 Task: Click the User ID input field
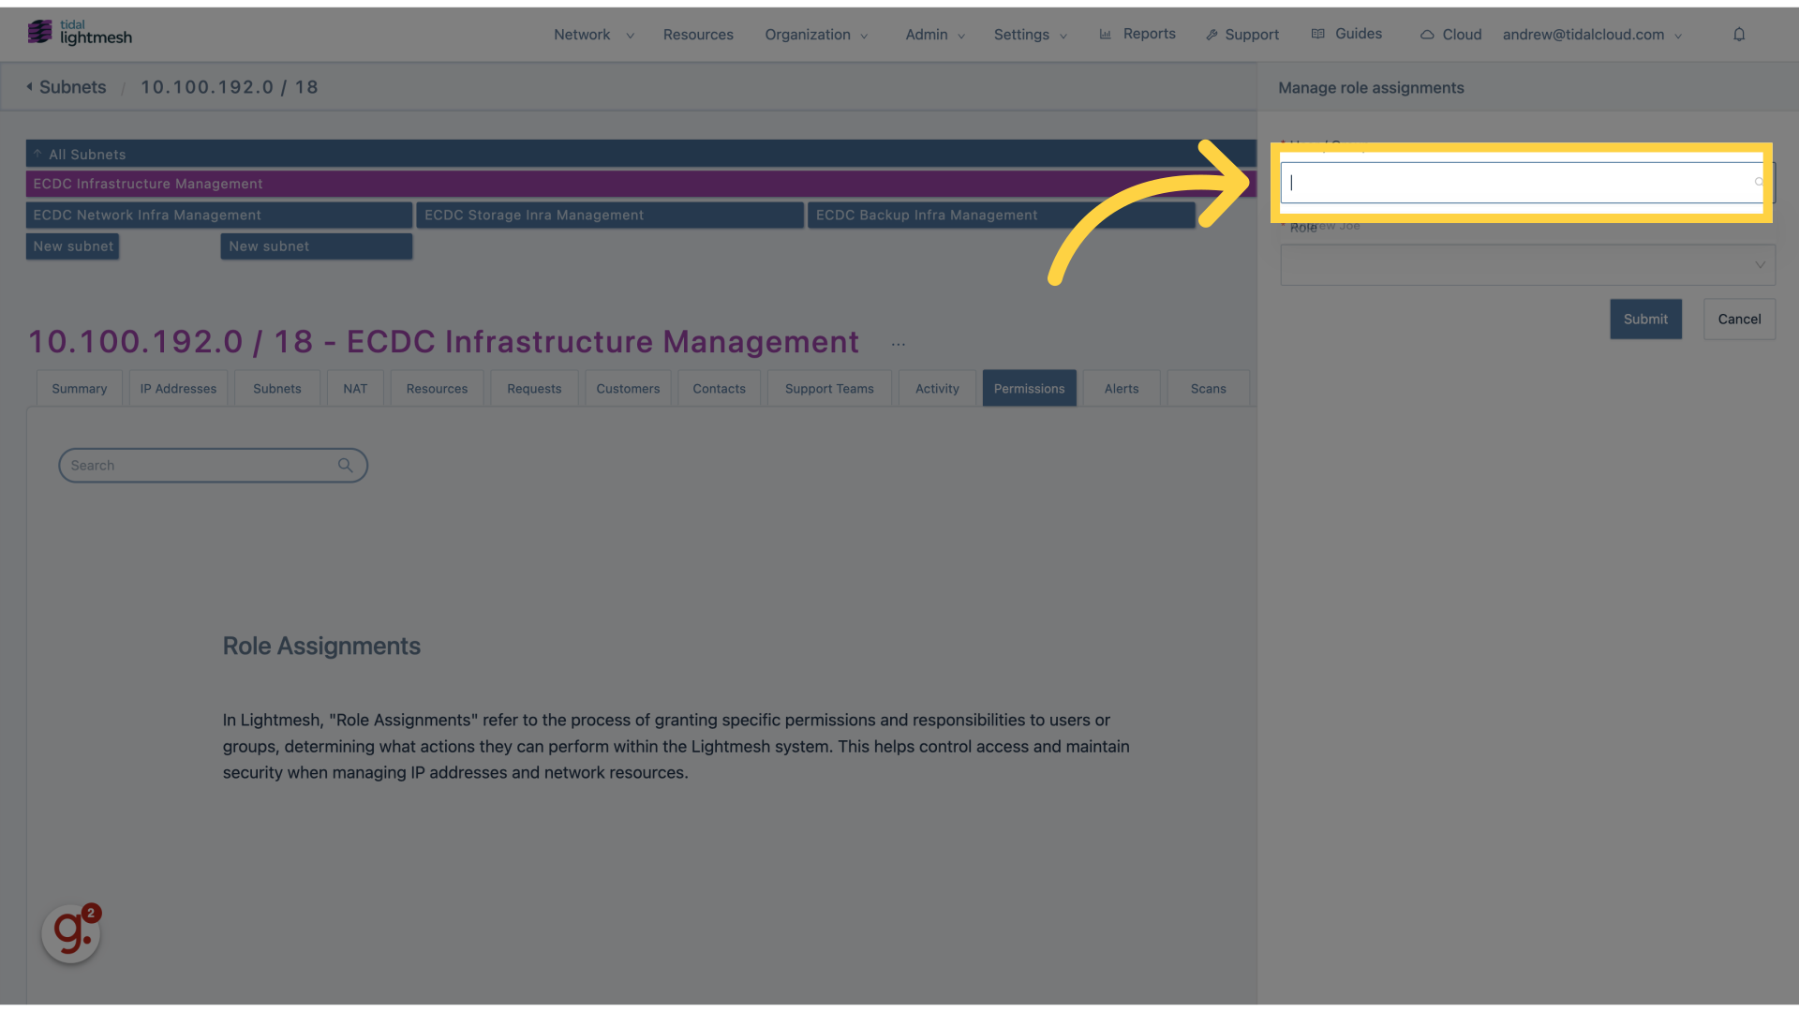pyautogui.click(x=1523, y=182)
